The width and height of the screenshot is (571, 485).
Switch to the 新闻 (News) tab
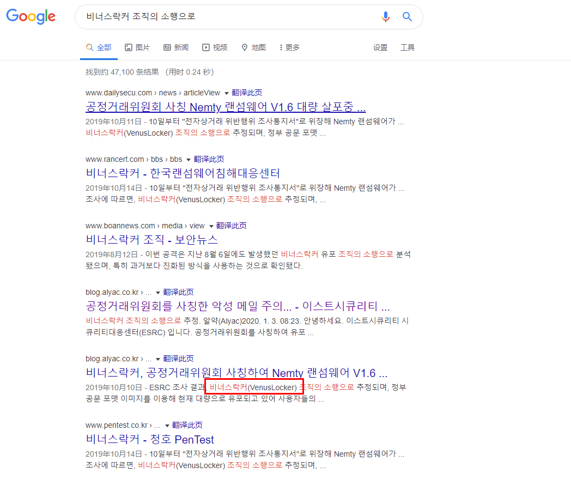pyautogui.click(x=176, y=48)
